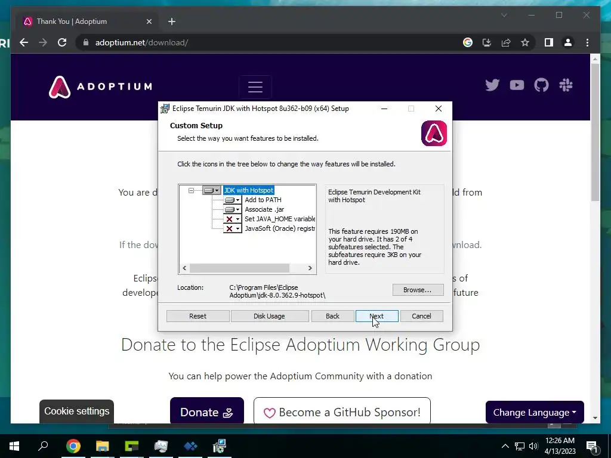This screenshot has height=458, width=611.
Task: Go back in the Chrome browser
Action: click(x=24, y=42)
